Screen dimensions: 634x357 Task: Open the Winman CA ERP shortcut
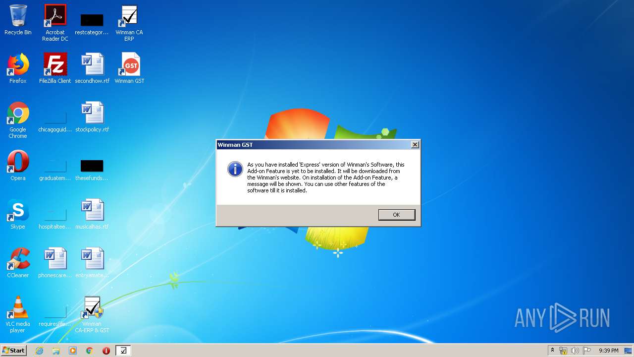pyautogui.click(x=129, y=23)
